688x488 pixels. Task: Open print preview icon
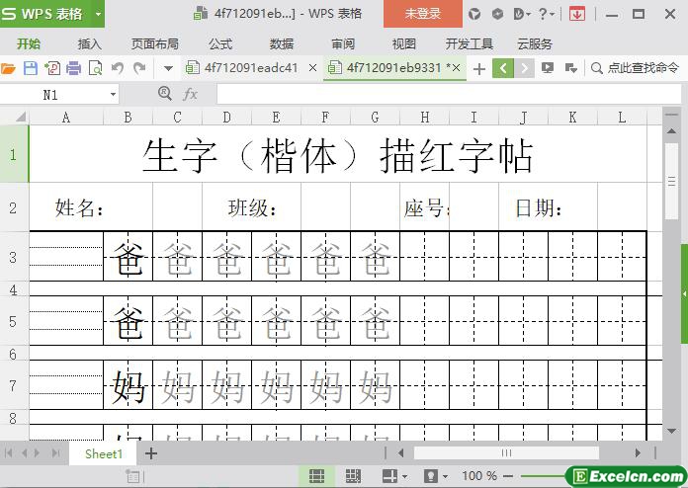coord(95,68)
